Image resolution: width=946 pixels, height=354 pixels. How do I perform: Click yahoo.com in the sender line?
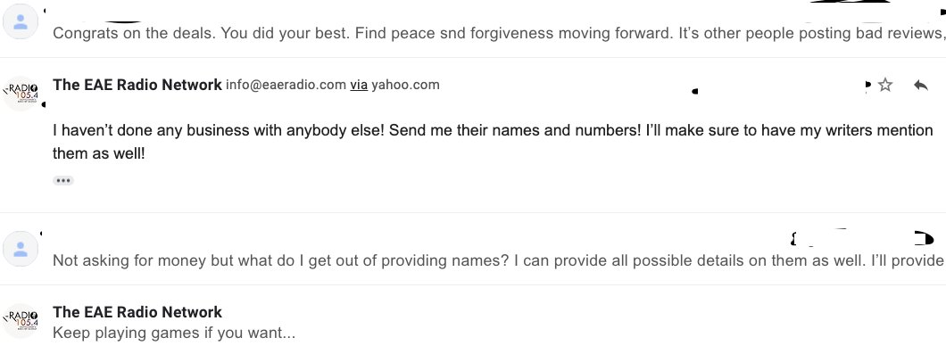405,85
